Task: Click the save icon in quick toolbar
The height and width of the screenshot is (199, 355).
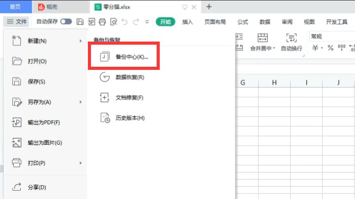Action: pos(80,21)
